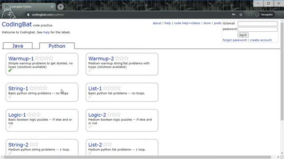The width and height of the screenshot is (284, 159).
Task: Click the site padlock icon
Action: (28, 15)
